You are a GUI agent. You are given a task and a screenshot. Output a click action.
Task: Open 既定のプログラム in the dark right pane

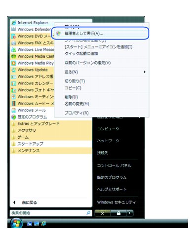[x=112, y=178]
